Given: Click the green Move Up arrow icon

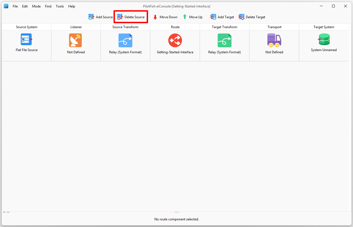Looking at the screenshot, I should click(x=185, y=17).
